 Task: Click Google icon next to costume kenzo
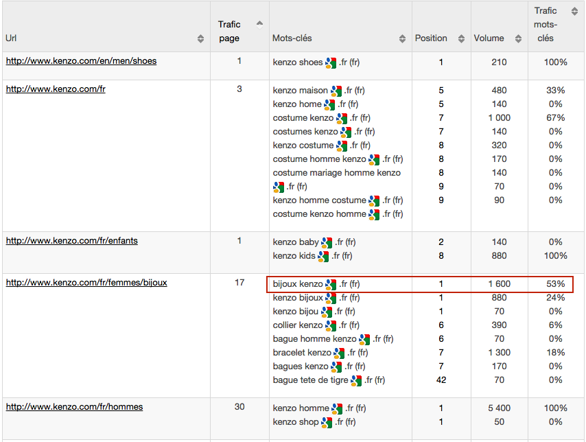point(342,119)
